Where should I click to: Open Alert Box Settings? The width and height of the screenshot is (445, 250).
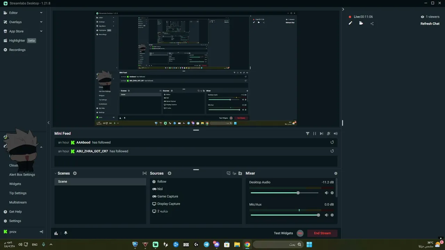22,175
